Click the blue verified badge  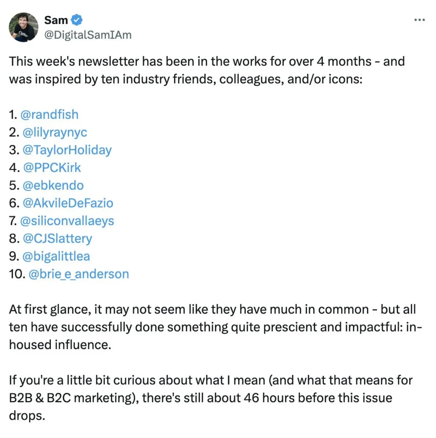click(x=77, y=20)
